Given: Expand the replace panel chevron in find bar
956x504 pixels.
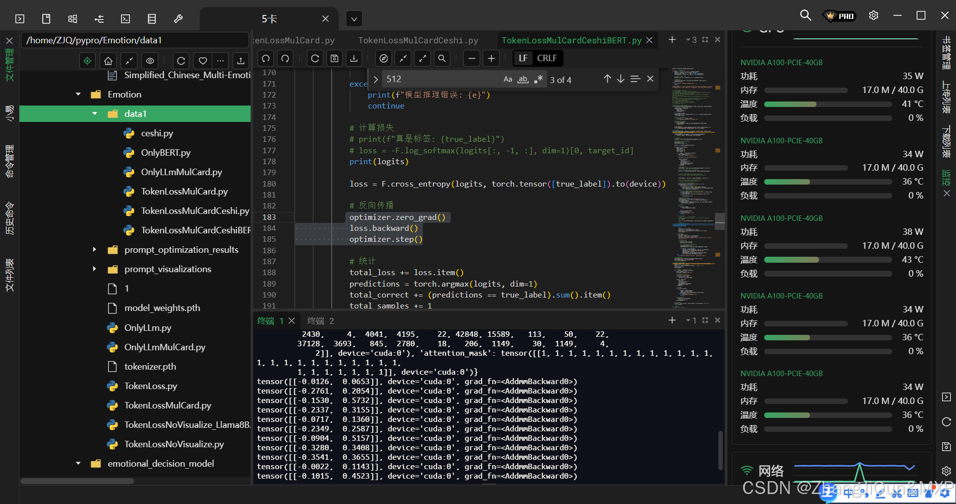Looking at the screenshot, I should coord(375,79).
